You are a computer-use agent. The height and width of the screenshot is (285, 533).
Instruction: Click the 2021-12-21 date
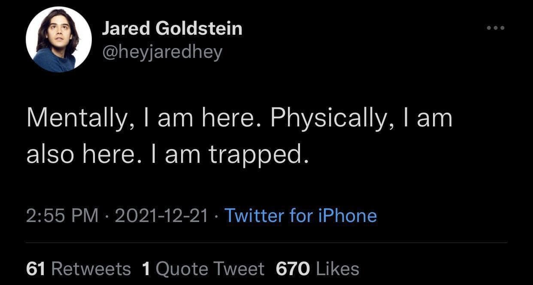[161, 215]
